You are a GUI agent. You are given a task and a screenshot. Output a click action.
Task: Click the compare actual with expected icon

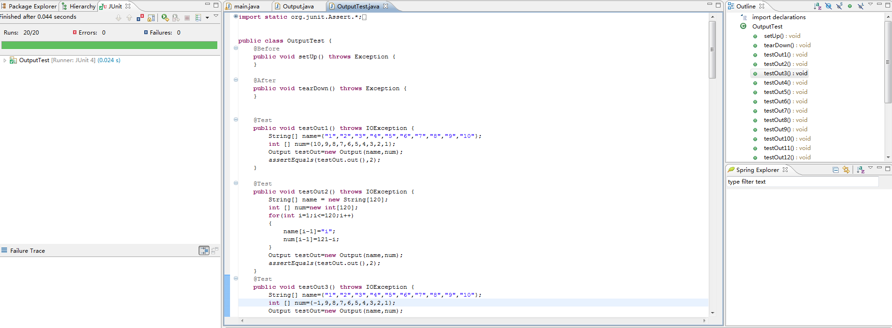[x=215, y=250]
